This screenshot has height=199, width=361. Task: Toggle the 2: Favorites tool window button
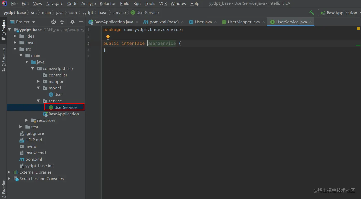tap(4, 189)
